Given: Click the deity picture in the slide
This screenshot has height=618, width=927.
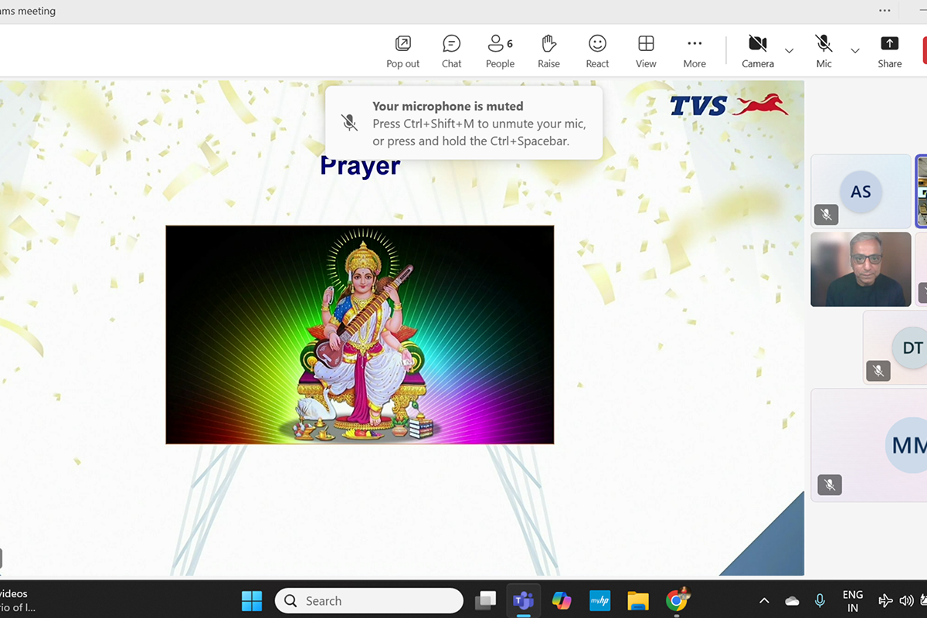Looking at the screenshot, I should [x=360, y=334].
